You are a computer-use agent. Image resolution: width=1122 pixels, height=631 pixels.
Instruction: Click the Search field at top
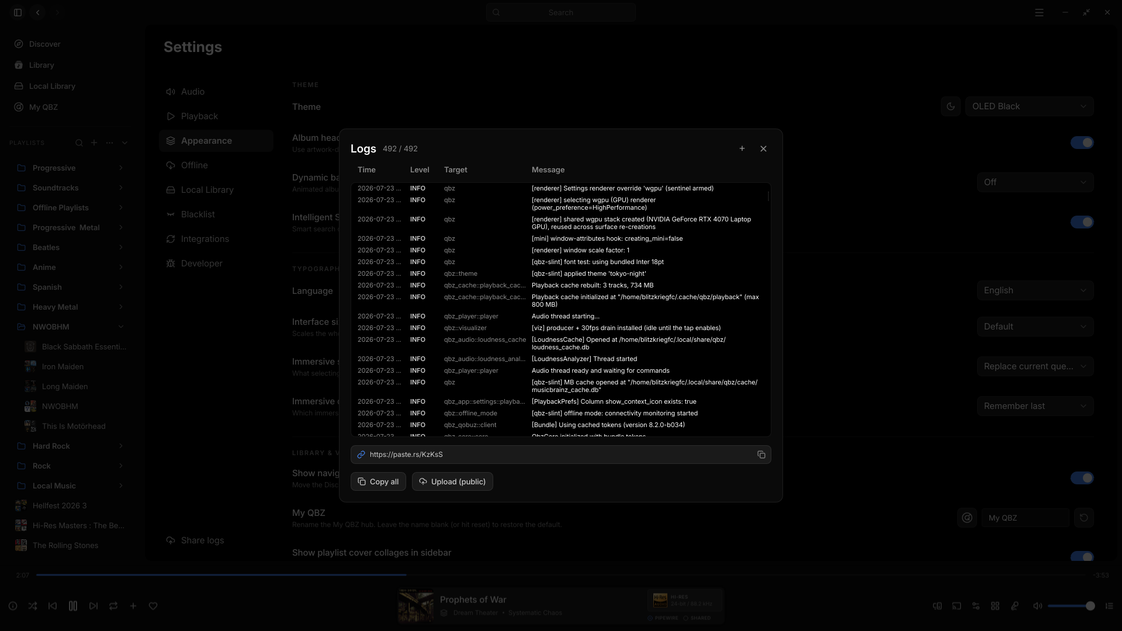tap(561, 12)
